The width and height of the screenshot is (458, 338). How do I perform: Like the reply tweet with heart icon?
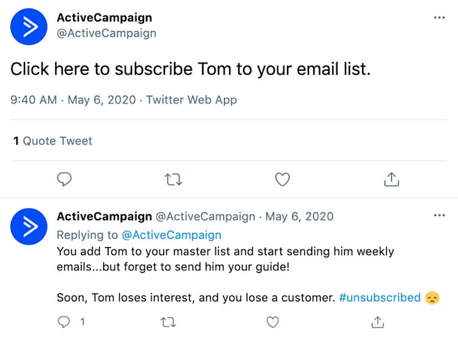pyautogui.click(x=273, y=322)
